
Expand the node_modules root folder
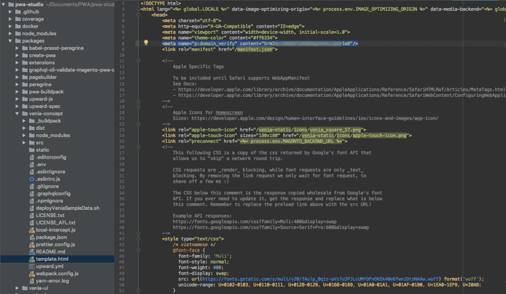tap(9, 33)
